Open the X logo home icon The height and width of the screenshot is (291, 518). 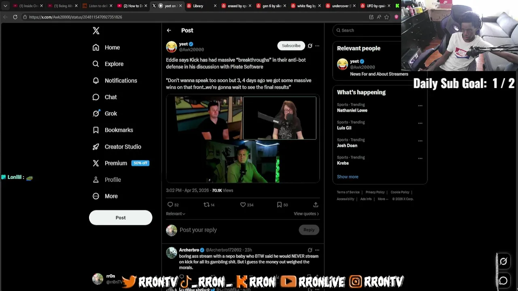(96, 31)
